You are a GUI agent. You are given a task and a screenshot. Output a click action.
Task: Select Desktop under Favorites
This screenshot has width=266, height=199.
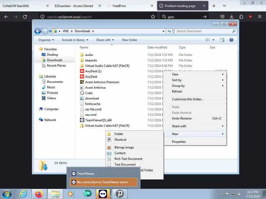pos(52,55)
